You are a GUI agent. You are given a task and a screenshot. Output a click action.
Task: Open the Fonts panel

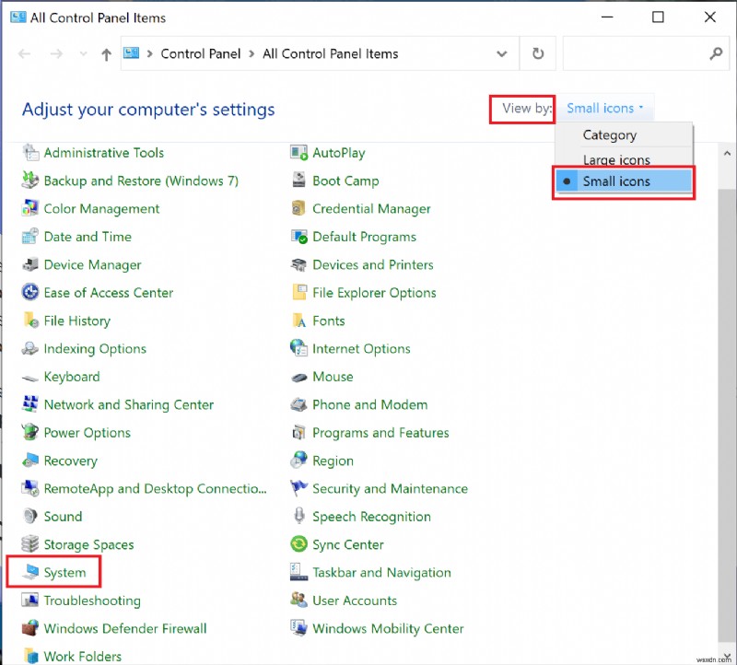tap(329, 321)
